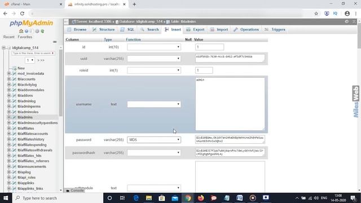Image resolution: width=361 pixels, height=203 pixels.
Task: Open function dropdown for uuid column
Action: click(154, 59)
